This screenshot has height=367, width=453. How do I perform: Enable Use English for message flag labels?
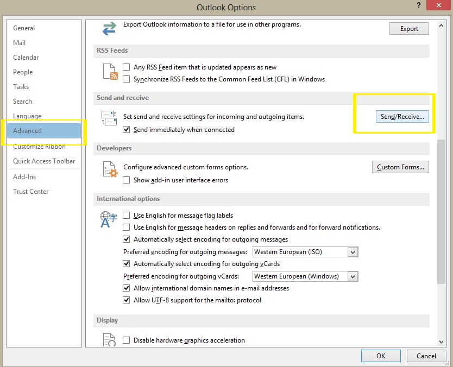point(126,216)
